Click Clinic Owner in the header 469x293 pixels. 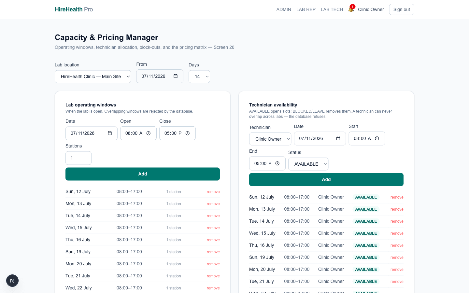pos(371,9)
